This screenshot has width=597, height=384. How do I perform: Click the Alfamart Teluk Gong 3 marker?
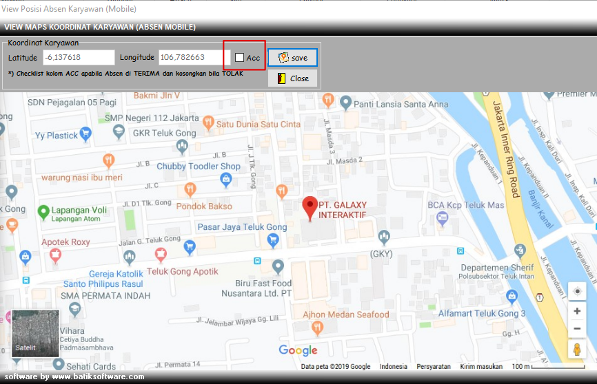coord(512,296)
